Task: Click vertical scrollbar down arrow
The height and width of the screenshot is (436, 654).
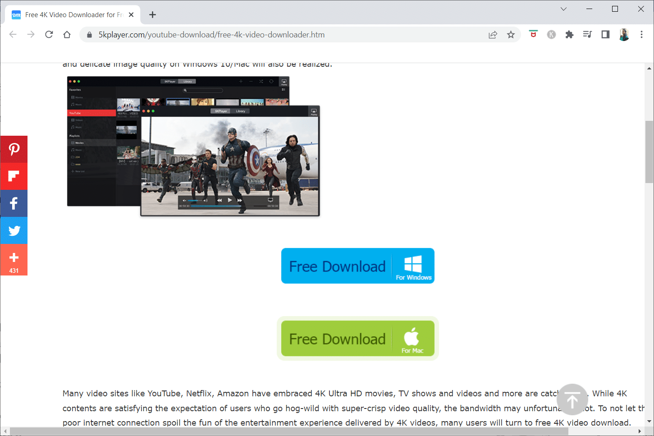Action: point(649,422)
